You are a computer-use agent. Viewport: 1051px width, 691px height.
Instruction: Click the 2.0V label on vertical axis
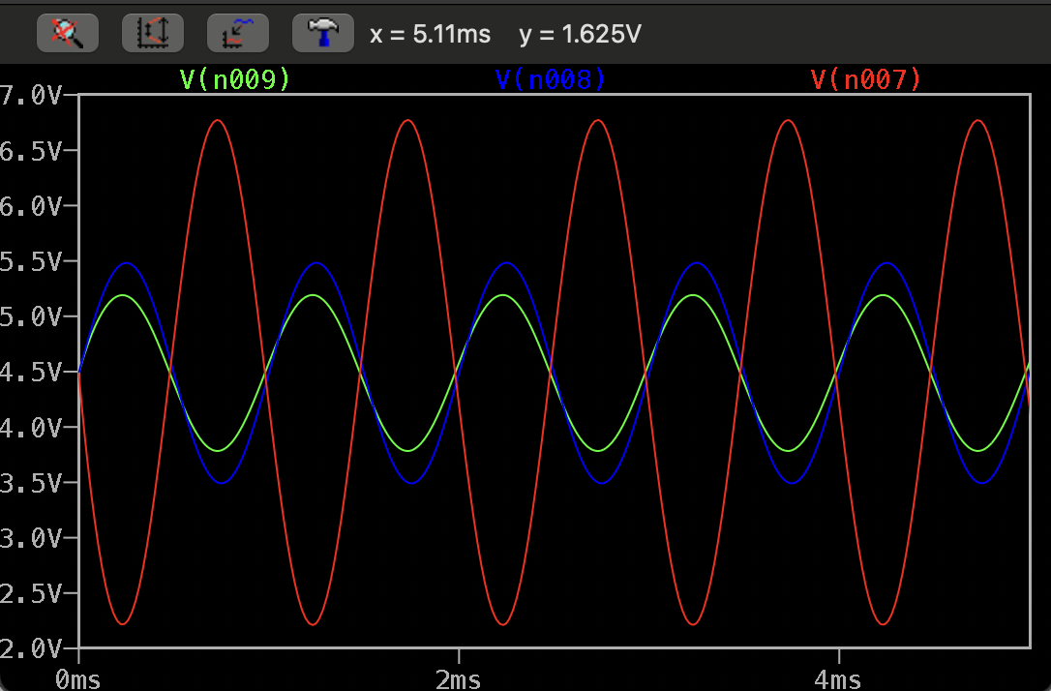click(x=31, y=646)
